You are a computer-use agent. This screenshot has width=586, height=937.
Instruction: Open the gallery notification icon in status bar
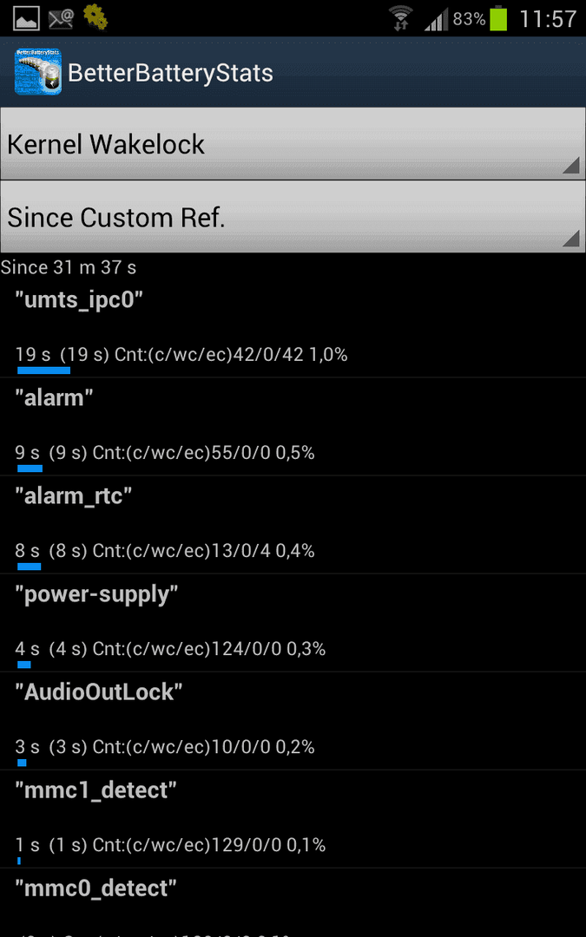pos(26,18)
